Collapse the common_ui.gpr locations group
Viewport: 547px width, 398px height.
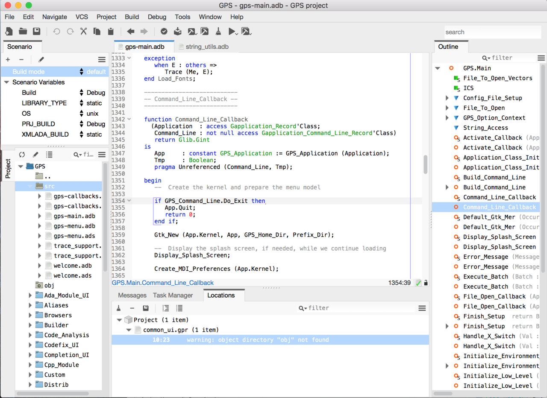[x=129, y=330]
